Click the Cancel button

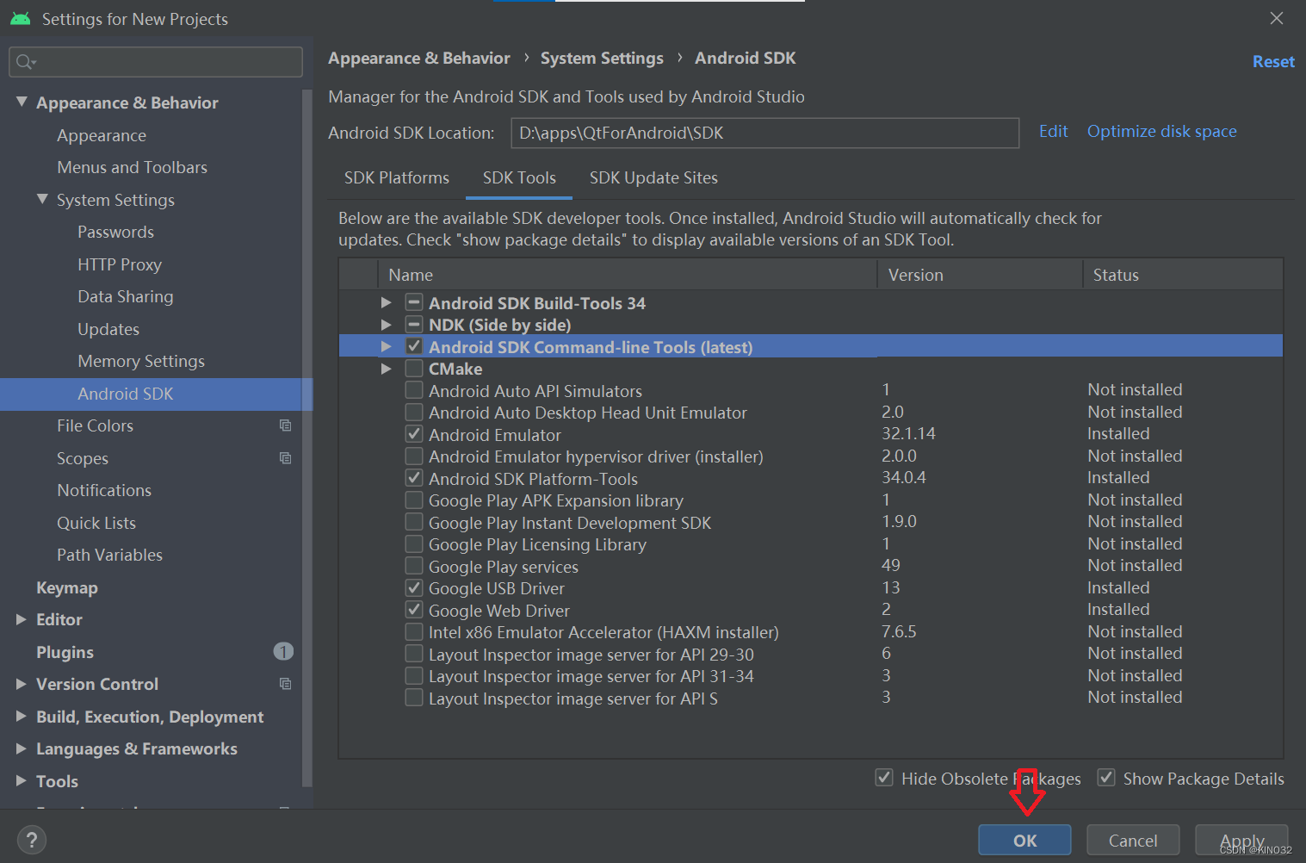1133,840
